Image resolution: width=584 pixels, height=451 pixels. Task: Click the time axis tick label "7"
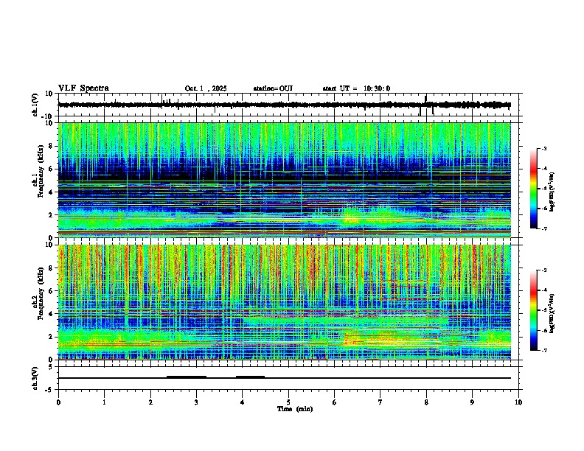tap(380, 402)
